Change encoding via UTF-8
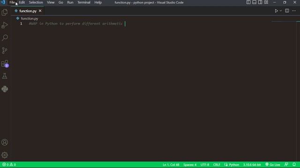Screen dimensions: 300x168 pyautogui.click(x=205, y=165)
